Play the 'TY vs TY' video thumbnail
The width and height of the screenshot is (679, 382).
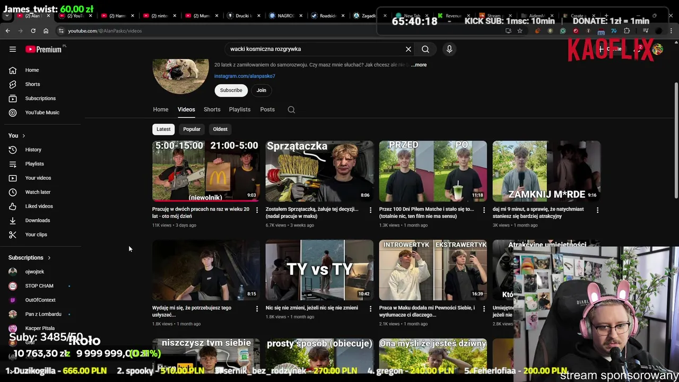[319, 270]
